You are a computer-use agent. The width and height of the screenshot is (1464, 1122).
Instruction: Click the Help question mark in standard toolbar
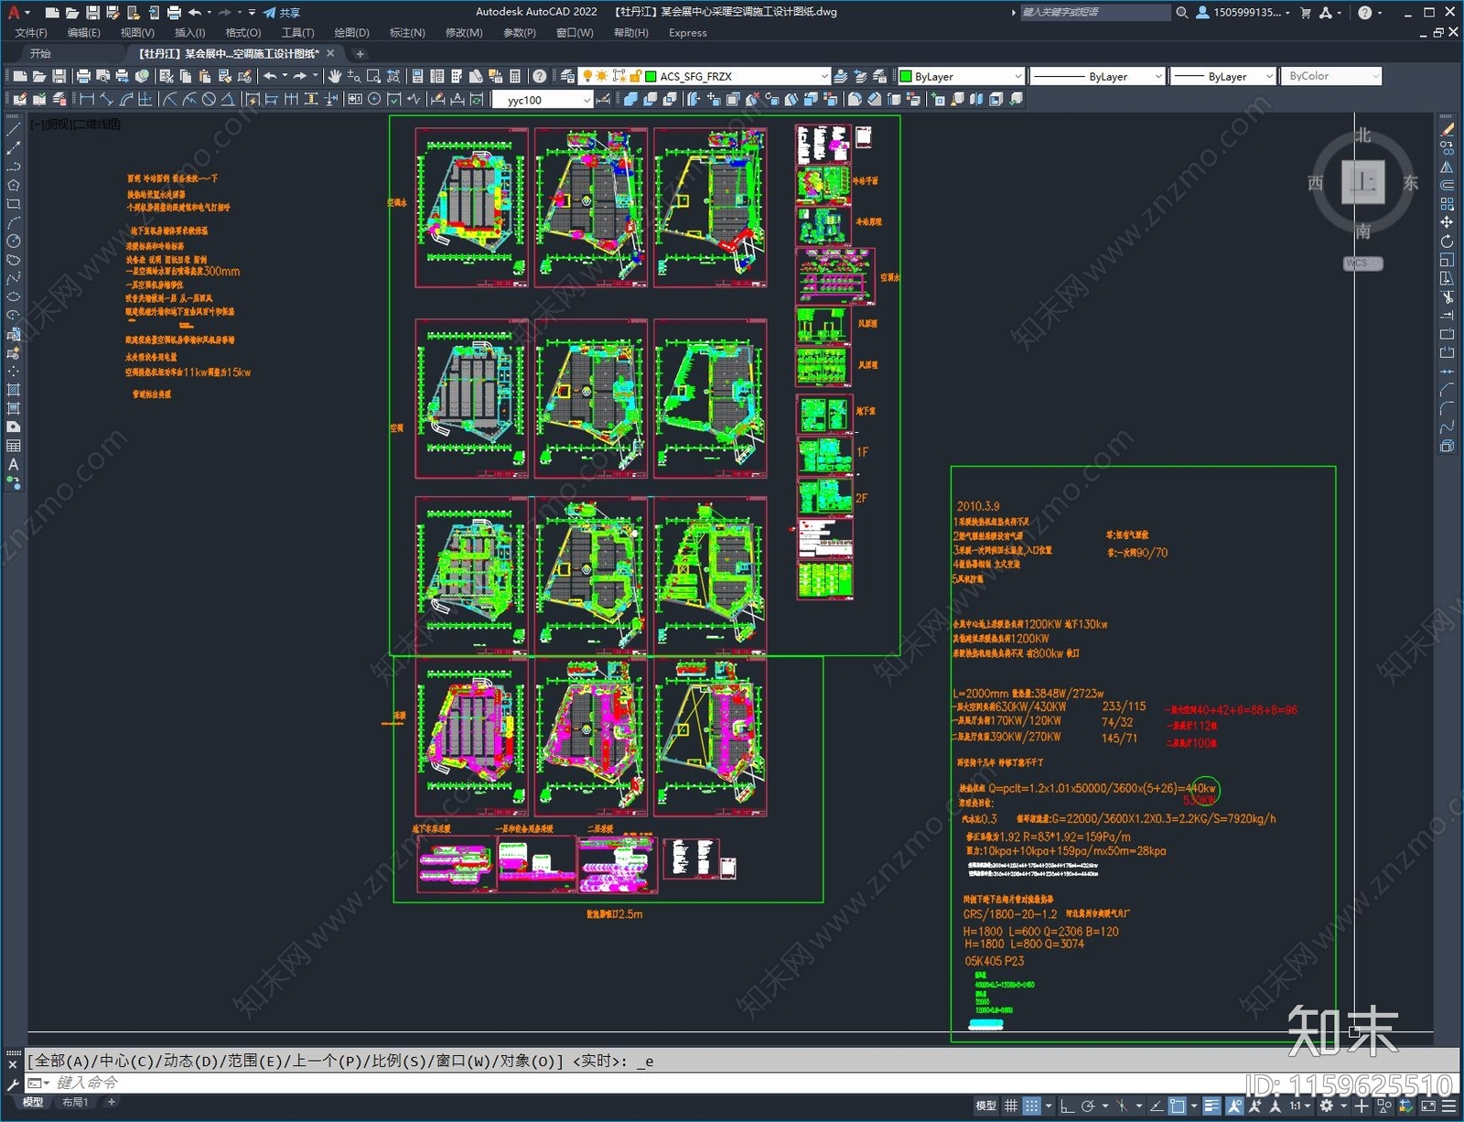pyautogui.click(x=540, y=76)
